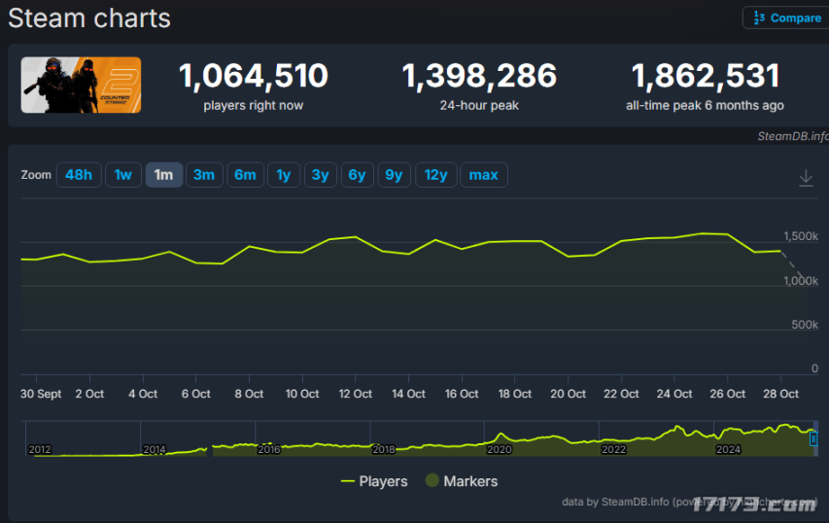
Task: Click the Counter-Strike 2 game thumbnail
Action: (82, 85)
